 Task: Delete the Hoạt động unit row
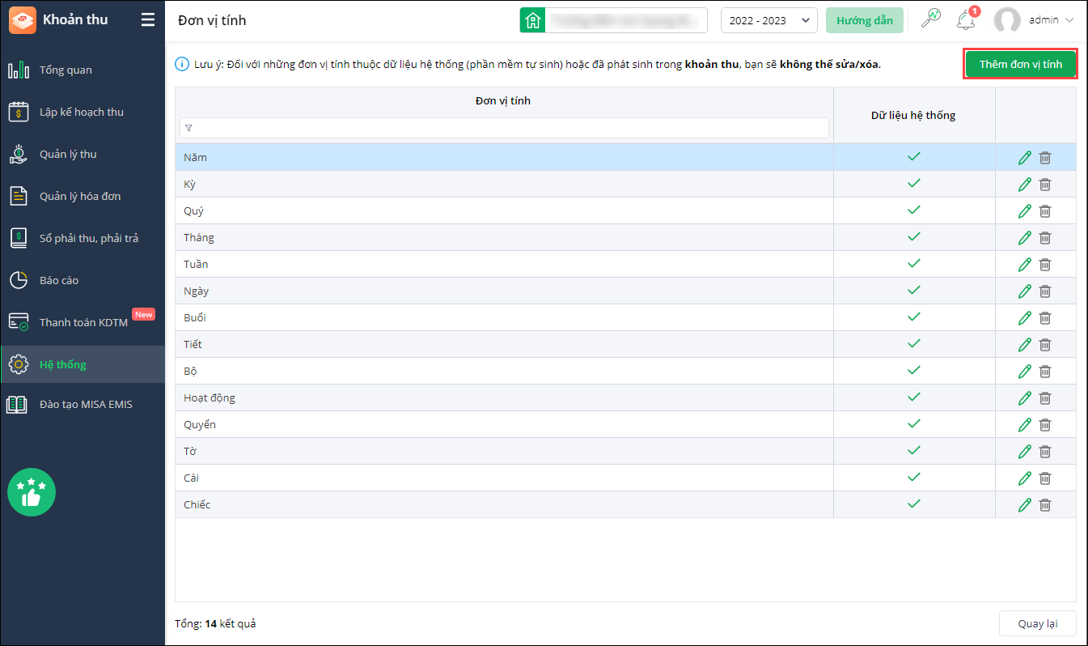point(1045,398)
